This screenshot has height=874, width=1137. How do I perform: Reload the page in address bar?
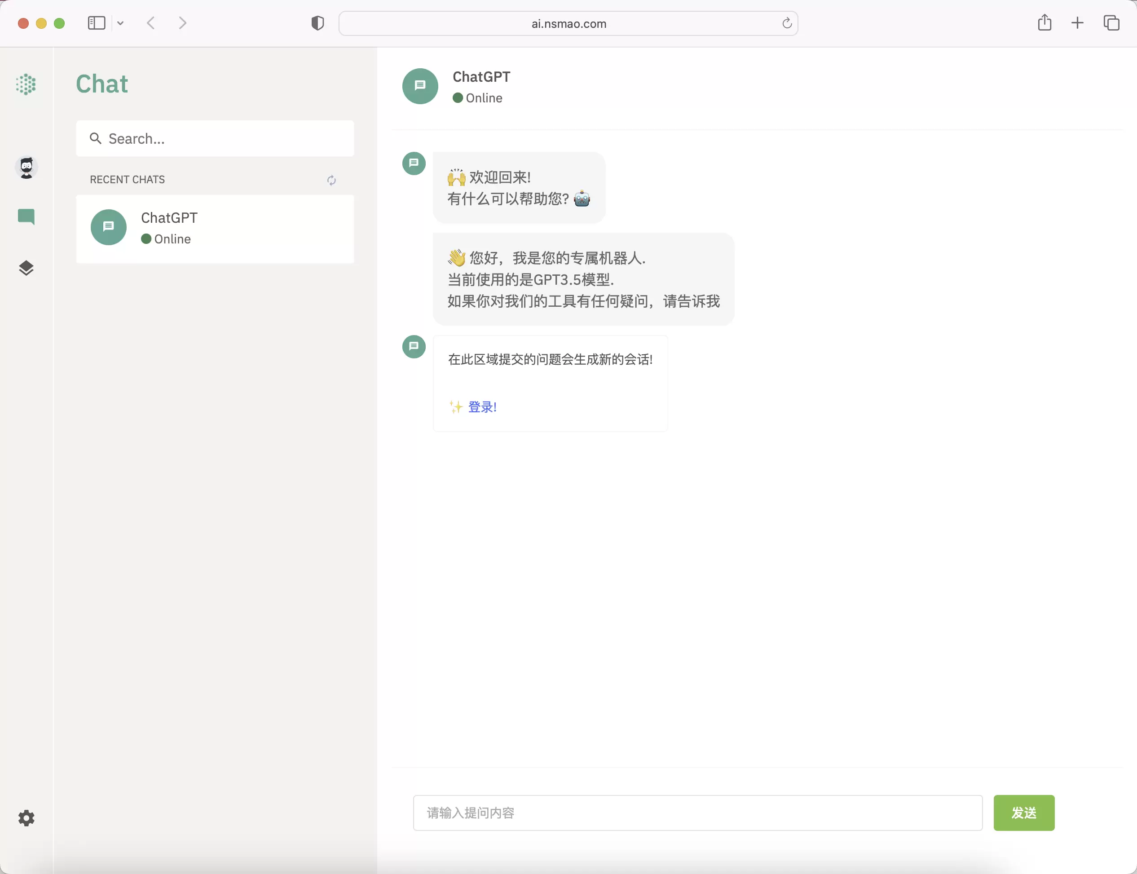pos(787,23)
